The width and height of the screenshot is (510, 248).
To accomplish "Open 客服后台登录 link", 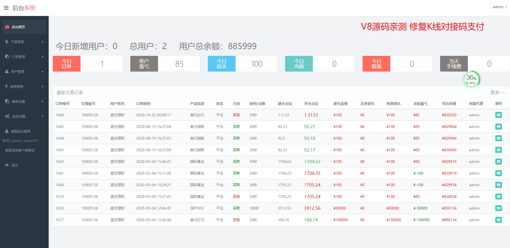I will click(21, 131).
